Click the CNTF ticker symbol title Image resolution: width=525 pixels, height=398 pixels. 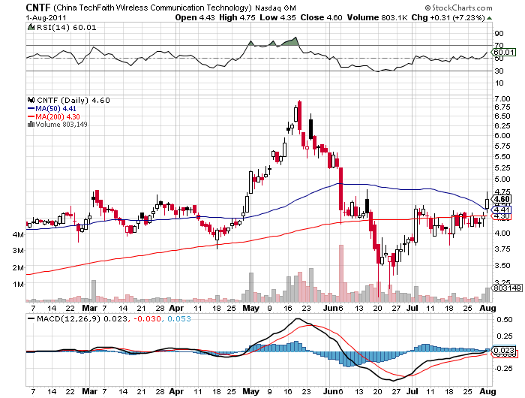pos(38,8)
